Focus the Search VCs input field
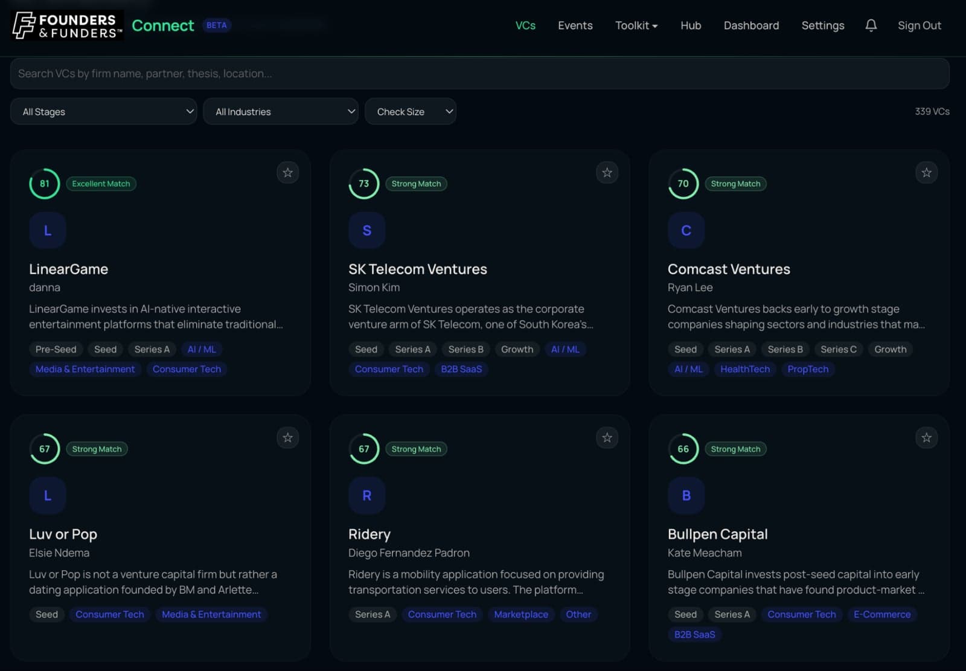The width and height of the screenshot is (966, 671). click(x=480, y=74)
